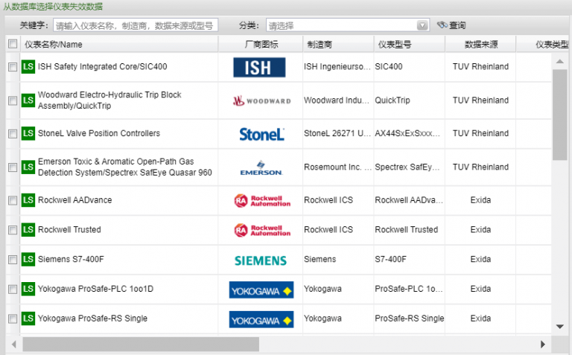Click the StoneL manufacturer logo
This screenshot has height=355, width=572.
coord(261,134)
